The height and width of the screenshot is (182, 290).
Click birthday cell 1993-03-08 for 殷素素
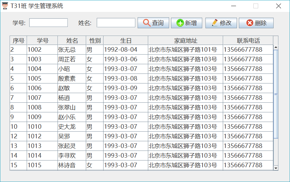point(121,79)
